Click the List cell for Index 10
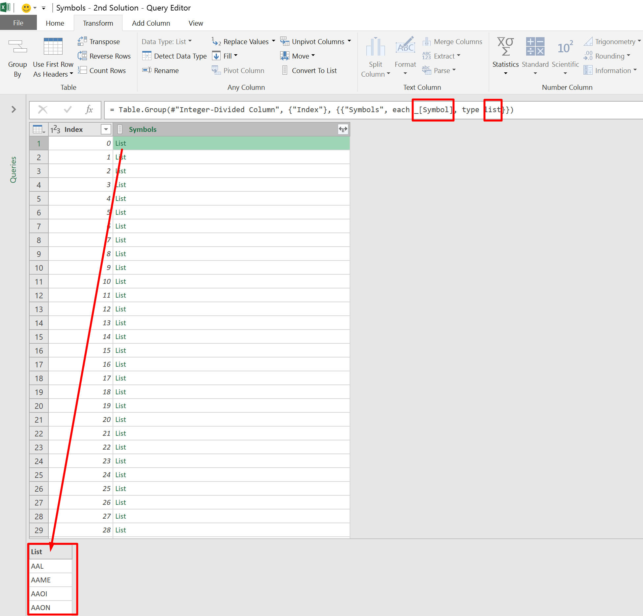643x616 pixels. coord(231,281)
